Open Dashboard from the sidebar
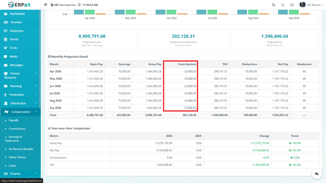The image size is (326, 183). (x=17, y=14)
